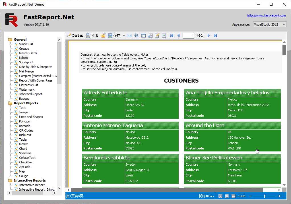Open the Hierarchic List report
291x204 pixels.
pyautogui.click(x=28, y=85)
